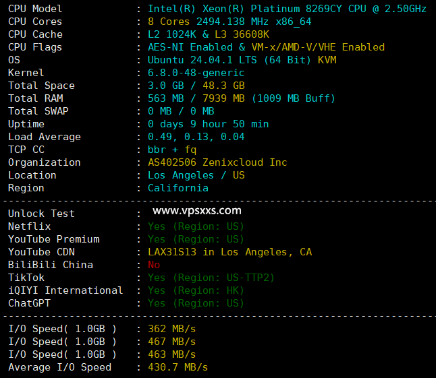
Task: Click the CPU Flags 'AES-NI Enabled' text
Action: tap(190, 47)
